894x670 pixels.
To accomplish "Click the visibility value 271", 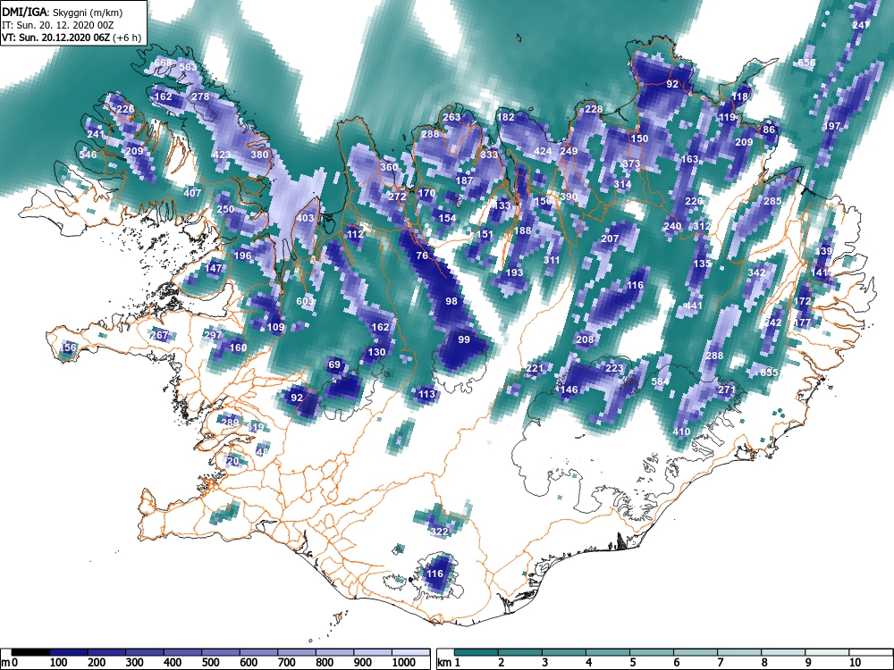I will (727, 389).
